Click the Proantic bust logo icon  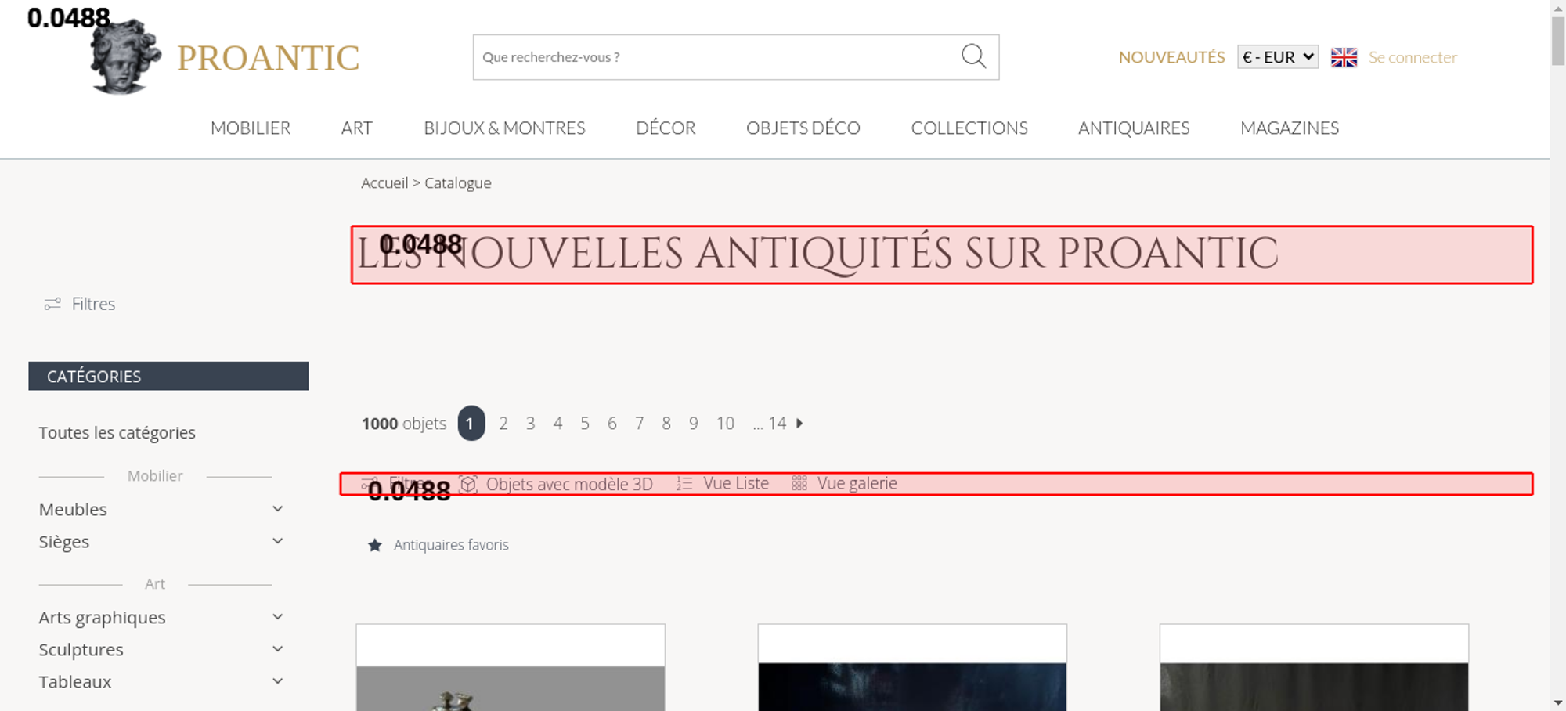coord(124,58)
